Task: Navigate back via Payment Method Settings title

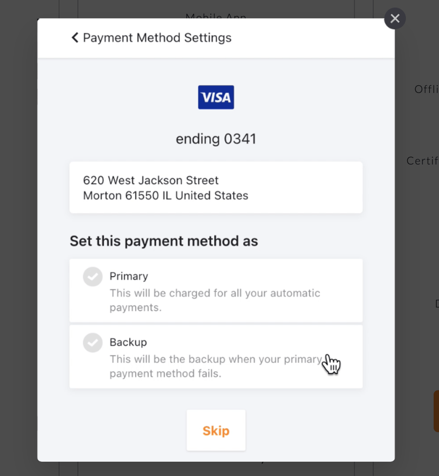Action: [157, 37]
